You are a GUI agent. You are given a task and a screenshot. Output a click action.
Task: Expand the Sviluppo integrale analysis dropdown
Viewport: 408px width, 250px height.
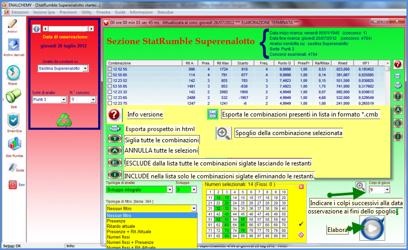[x=169, y=190]
